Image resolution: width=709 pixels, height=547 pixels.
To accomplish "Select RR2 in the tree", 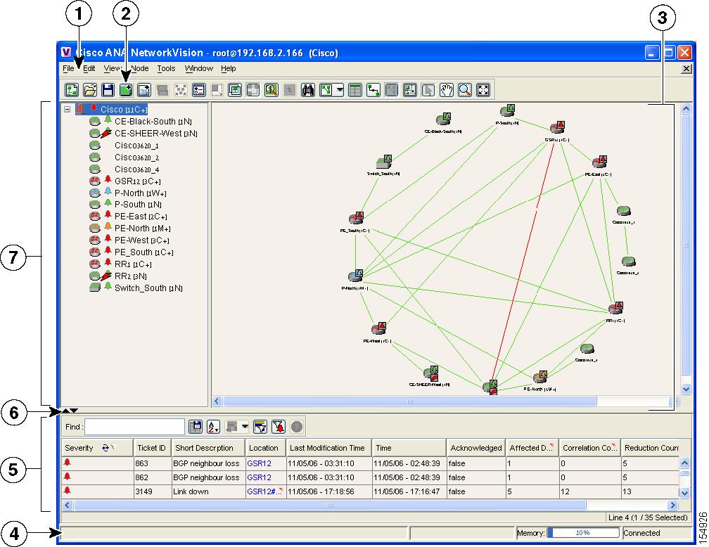I will pos(130,276).
